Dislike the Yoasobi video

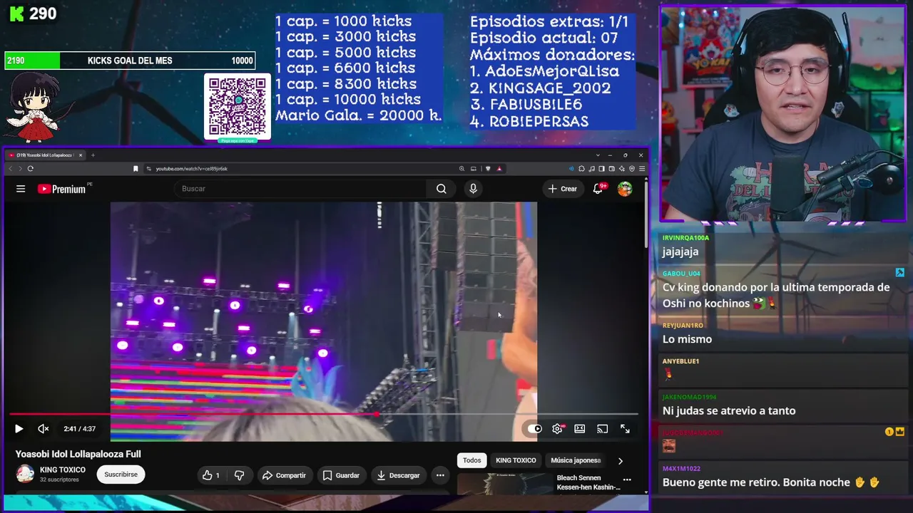point(240,475)
